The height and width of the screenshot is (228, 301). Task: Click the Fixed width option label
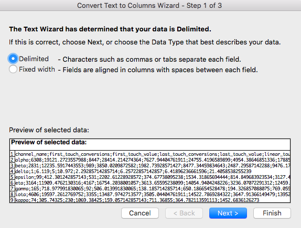(37, 70)
